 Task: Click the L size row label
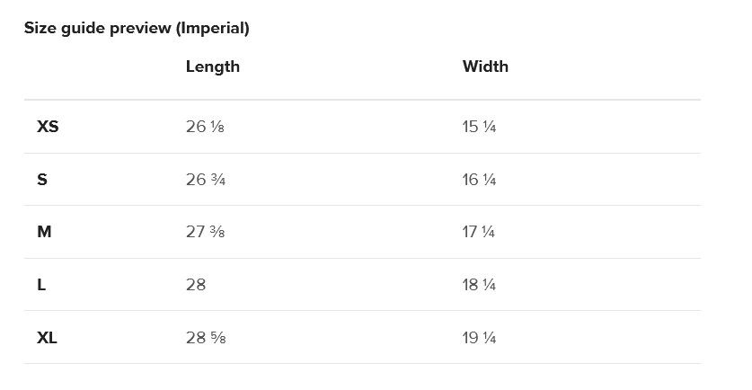point(41,285)
